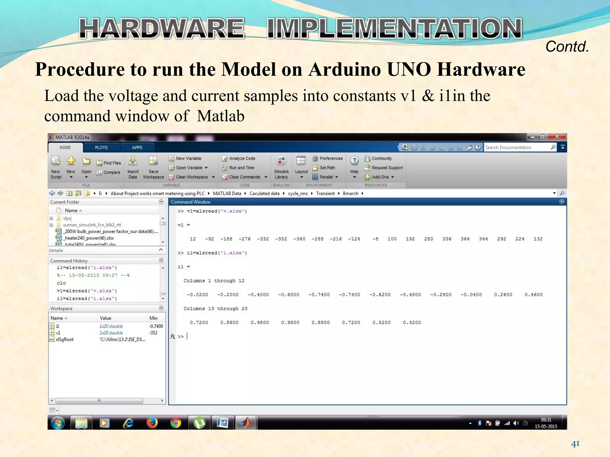Click the Windows Start button

(58, 423)
